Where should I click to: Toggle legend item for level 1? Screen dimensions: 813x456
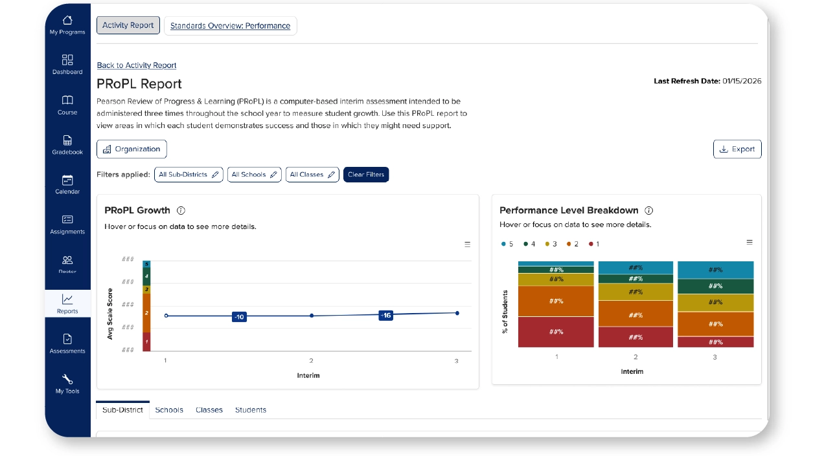tap(594, 244)
